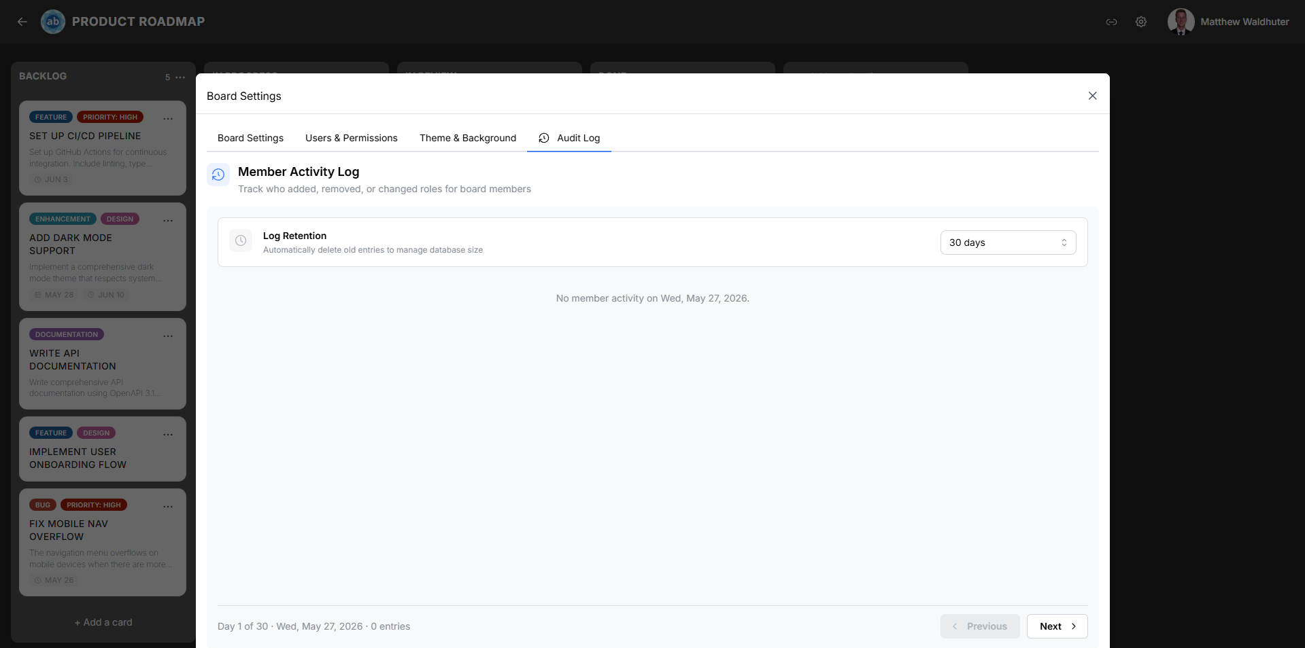1305x648 pixels.
Task: Go back using the arrow icon
Action: (22, 22)
